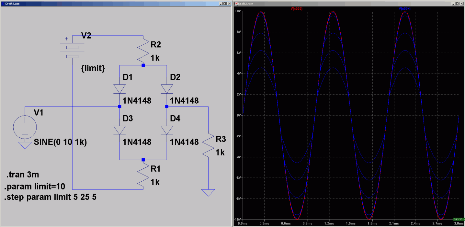Click the Draft2.raw window icon
The height and width of the screenshot is (227, 465).
coord(236,3)
